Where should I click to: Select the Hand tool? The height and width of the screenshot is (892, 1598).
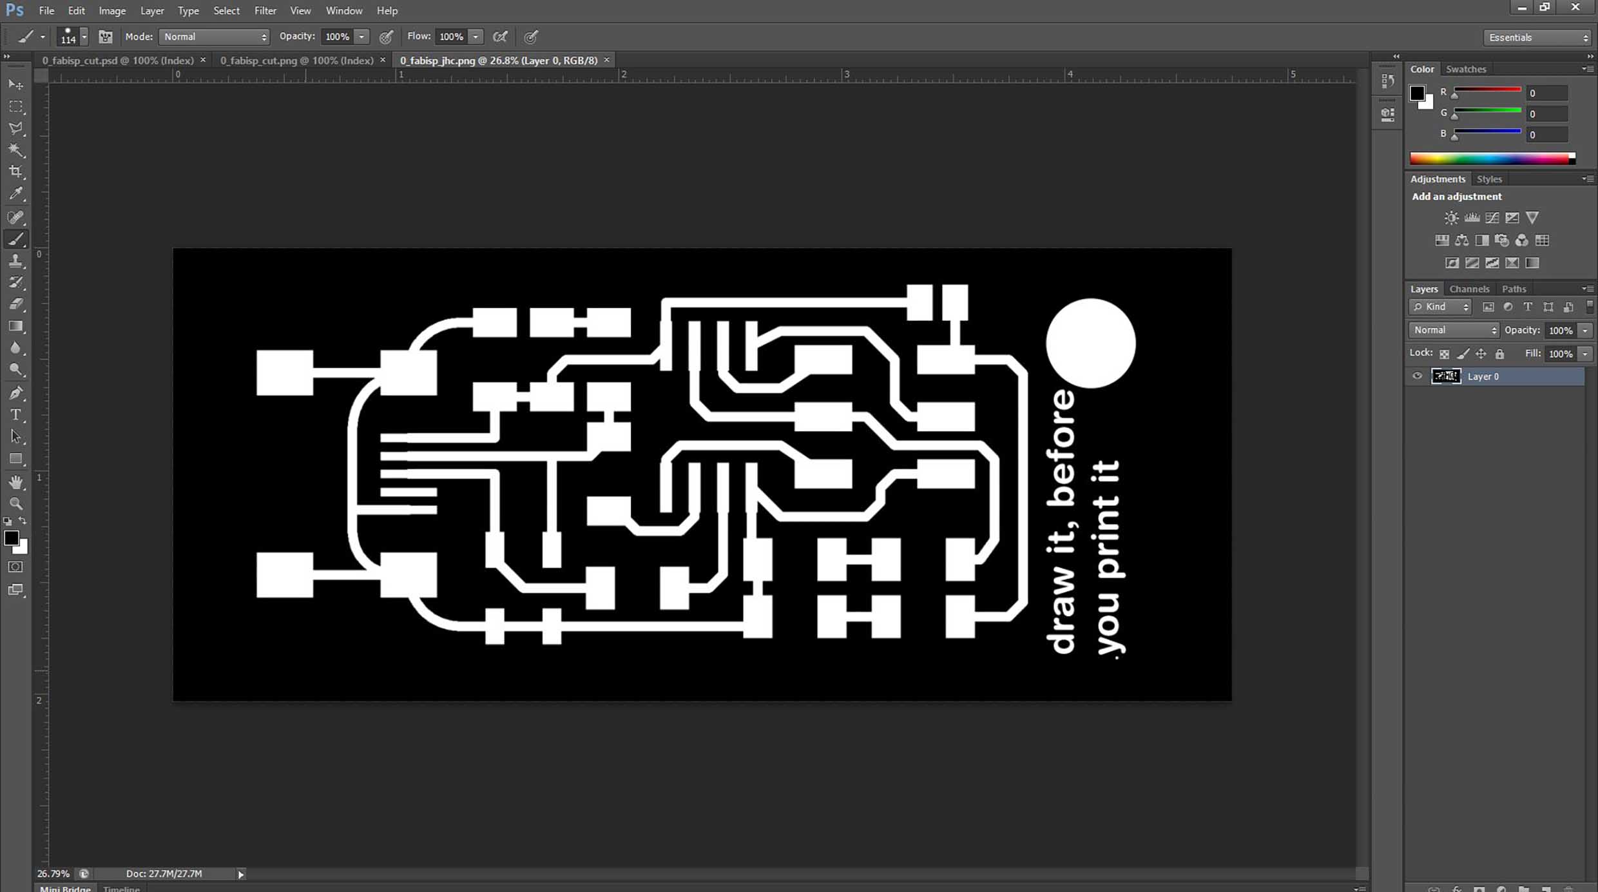16,481
